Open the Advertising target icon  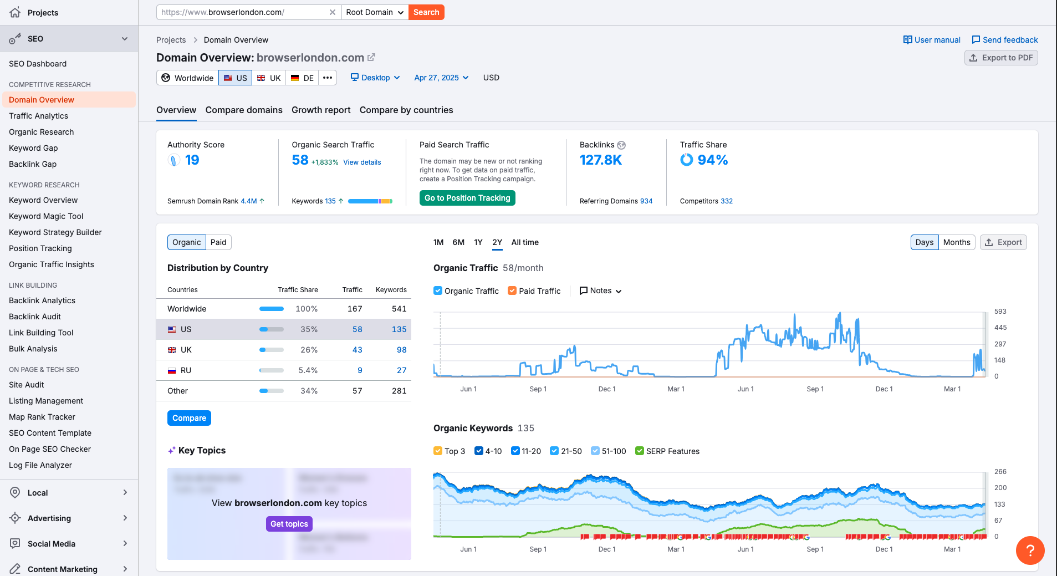pos(15,518)
